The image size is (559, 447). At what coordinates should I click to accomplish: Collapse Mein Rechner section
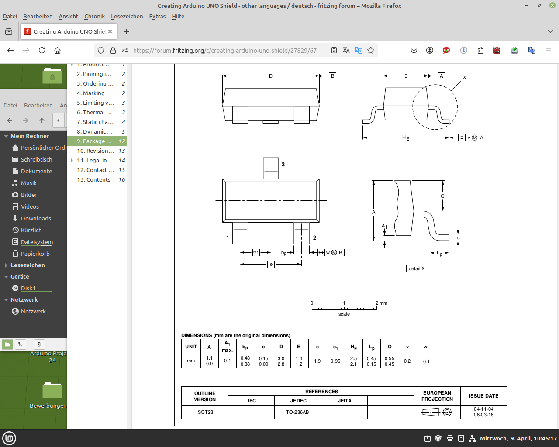coord(6,136)
